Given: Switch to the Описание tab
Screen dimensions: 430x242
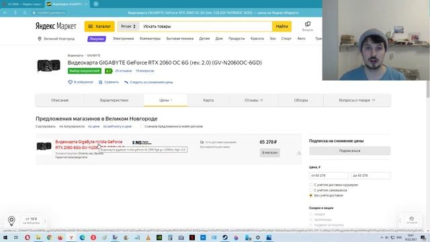Looking at the screenshot, I should [60, 100].
